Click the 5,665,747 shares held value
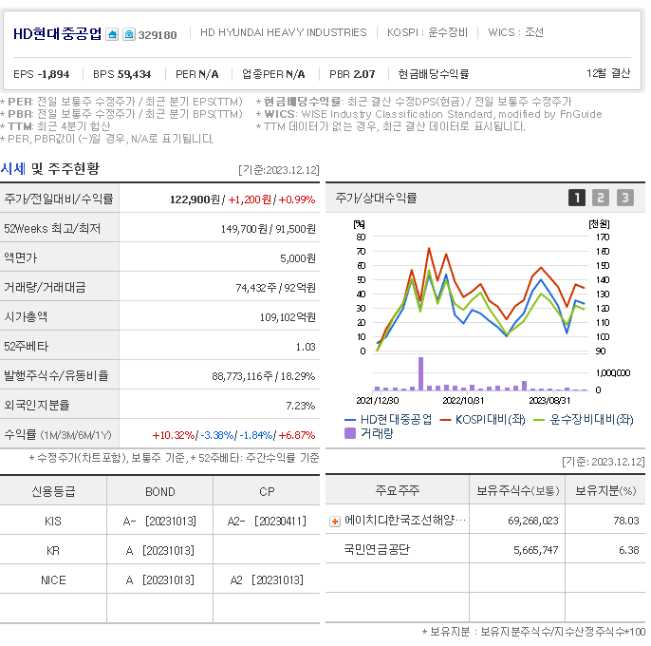Viewport: 651px width, 646px height. pyautogui.click(x=535, y=550)
